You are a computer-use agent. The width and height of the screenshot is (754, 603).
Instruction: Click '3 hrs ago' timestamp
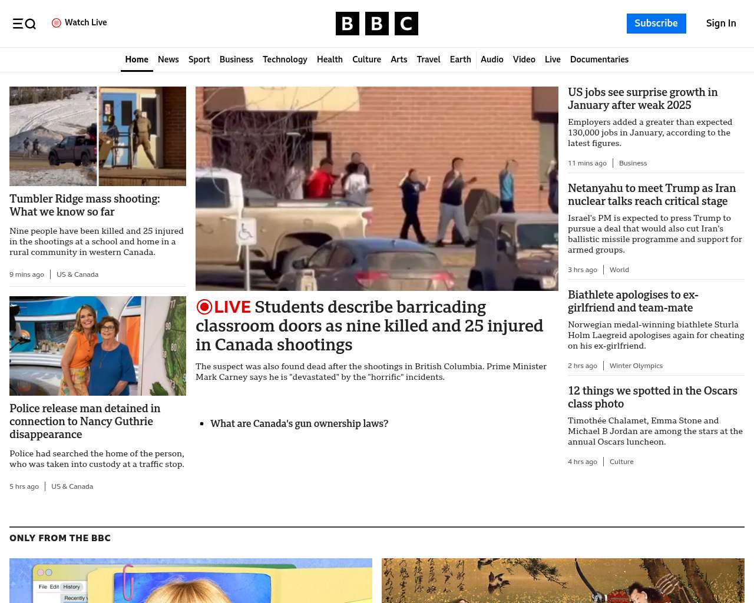(x=583, y=270)
